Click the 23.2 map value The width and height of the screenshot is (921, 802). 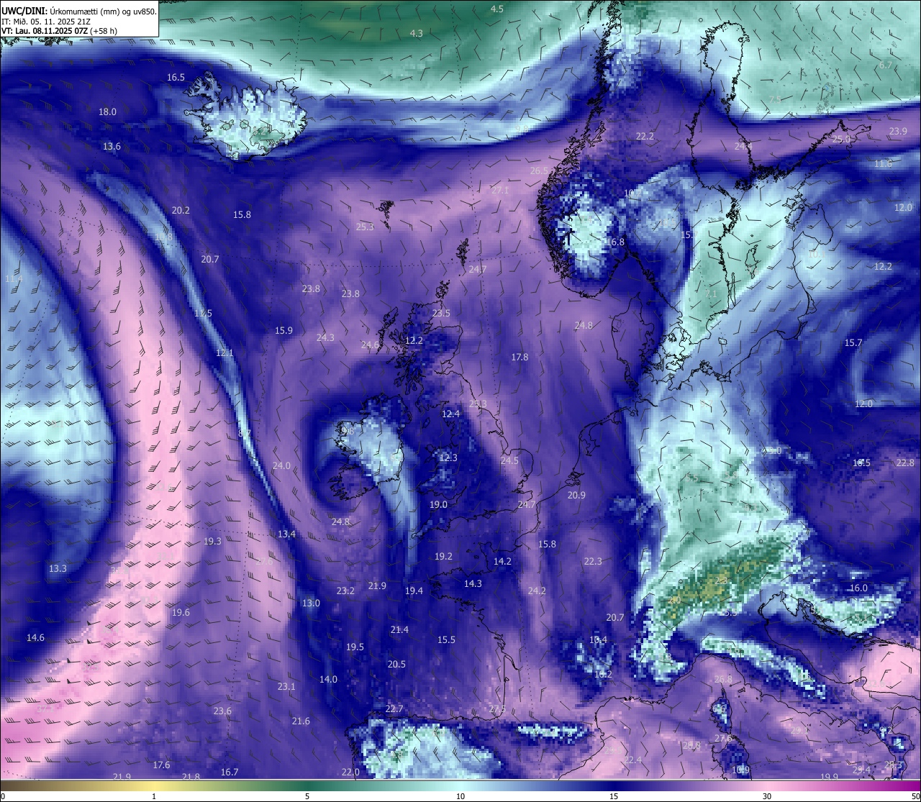pyautogui.click(x=345, y=591)
